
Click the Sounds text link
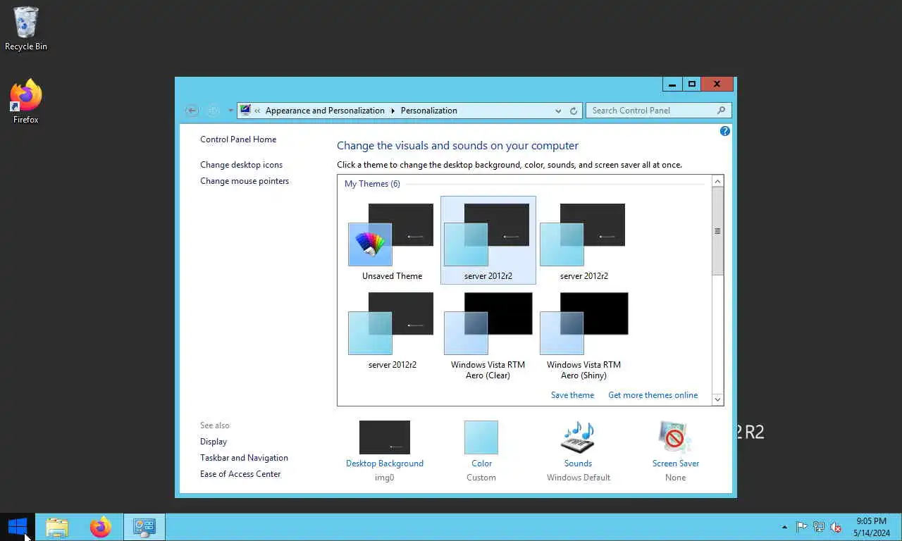(578, 464)
